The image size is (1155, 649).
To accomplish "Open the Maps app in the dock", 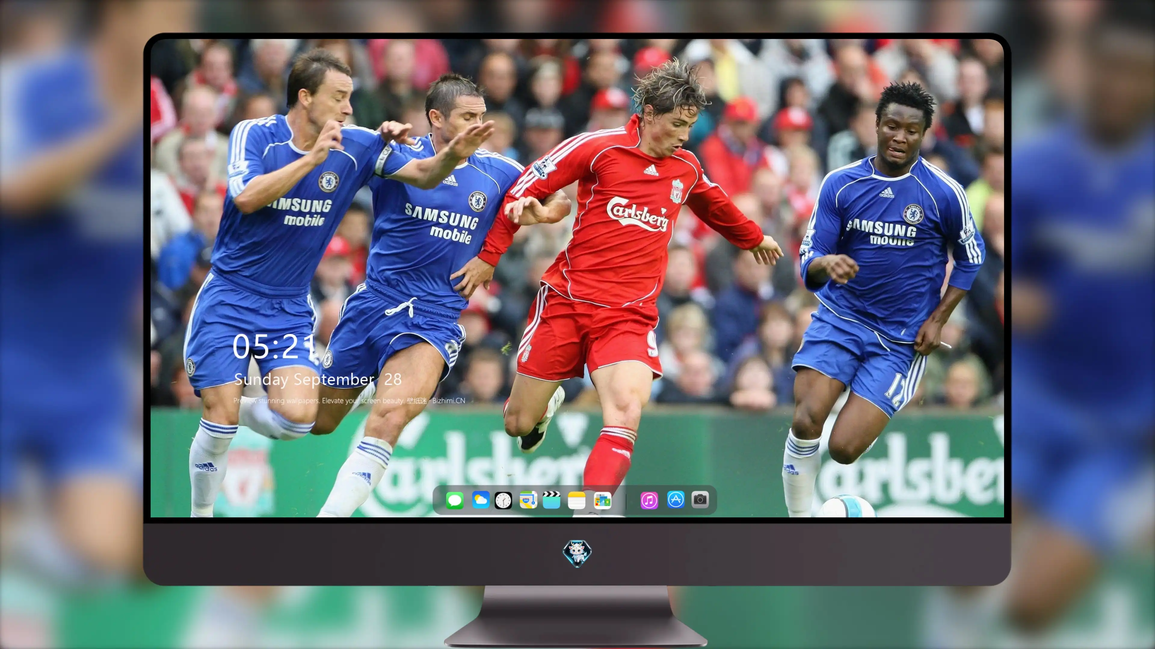I will (x=528, y=500).
